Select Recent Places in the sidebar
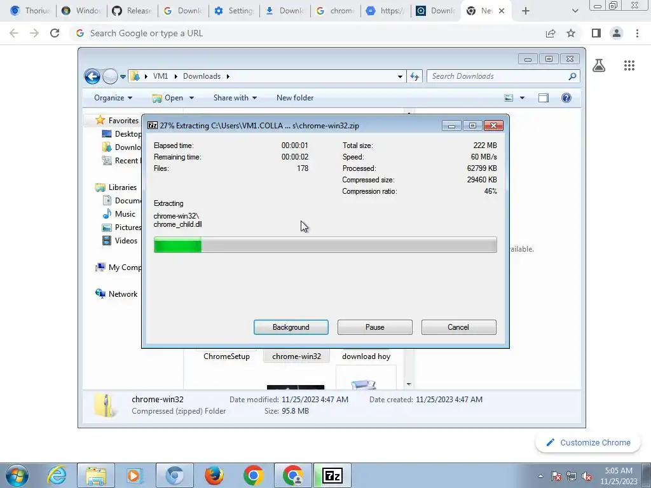 coord(120,160)
